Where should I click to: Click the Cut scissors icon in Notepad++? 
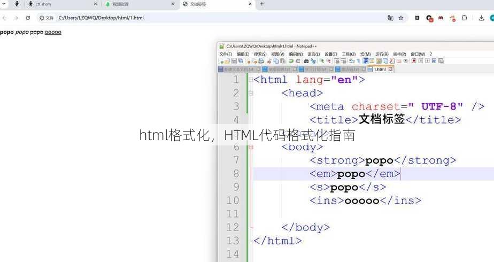click(x=269, y=61)
